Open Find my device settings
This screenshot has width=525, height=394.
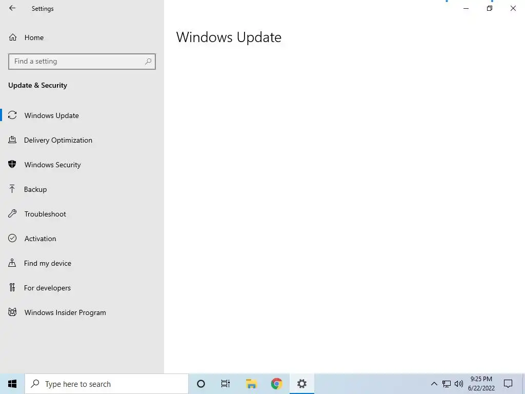coord(82,263)
